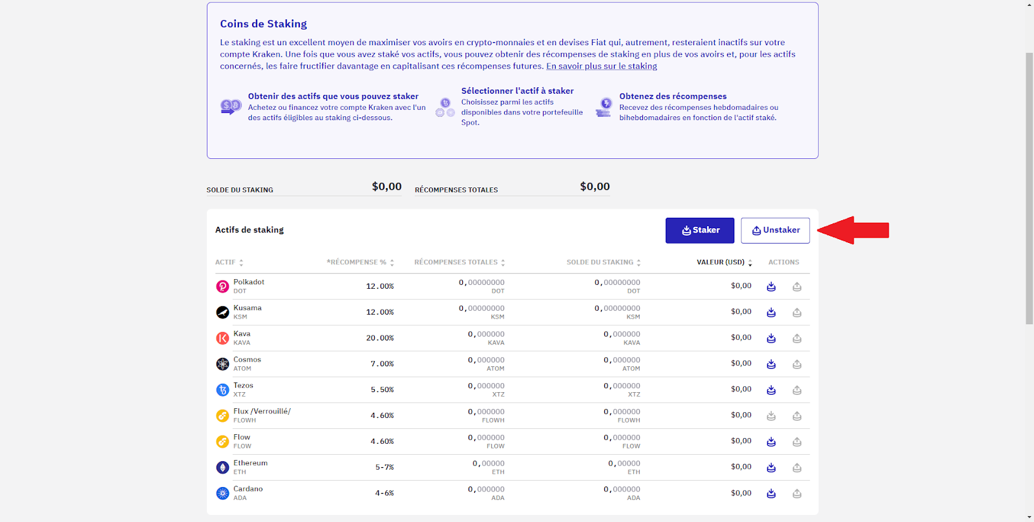1034x522 pixels.
Task: Click the Flux /Verrouillé/ stake icon
Action: click(771, 415)
